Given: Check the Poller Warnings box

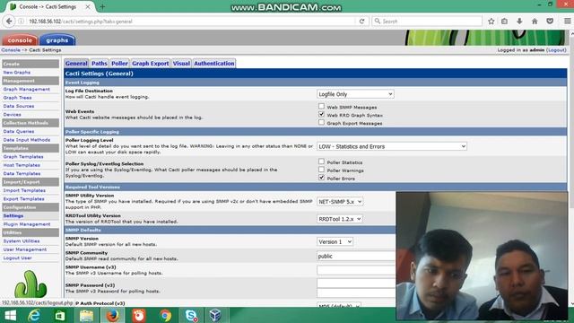Looking at the screenshot, I should point(321,170).
